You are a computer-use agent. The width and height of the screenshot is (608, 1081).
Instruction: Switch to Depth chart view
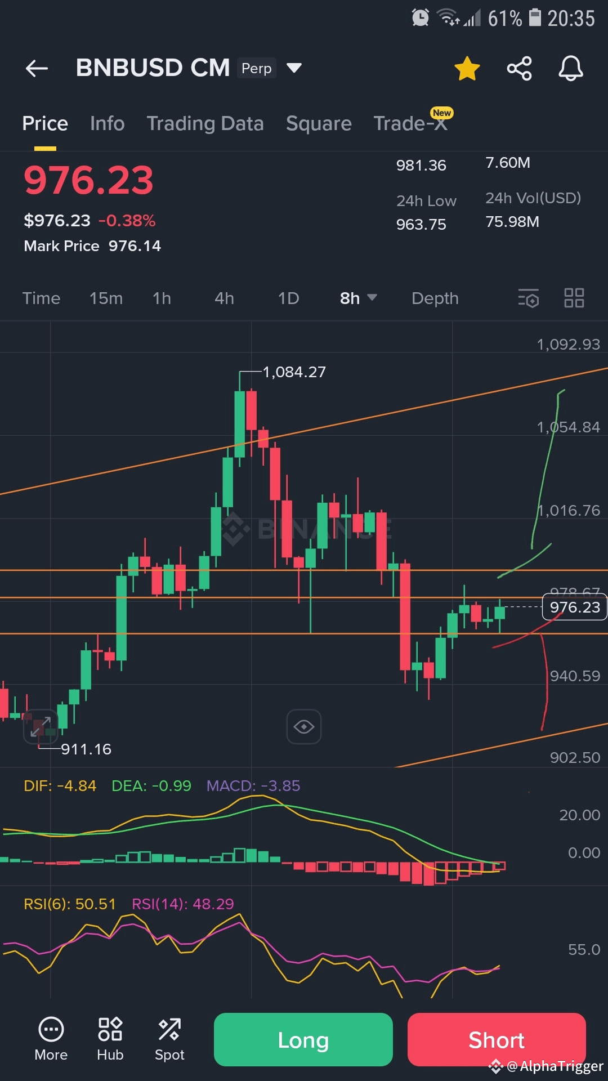(435, 298)
